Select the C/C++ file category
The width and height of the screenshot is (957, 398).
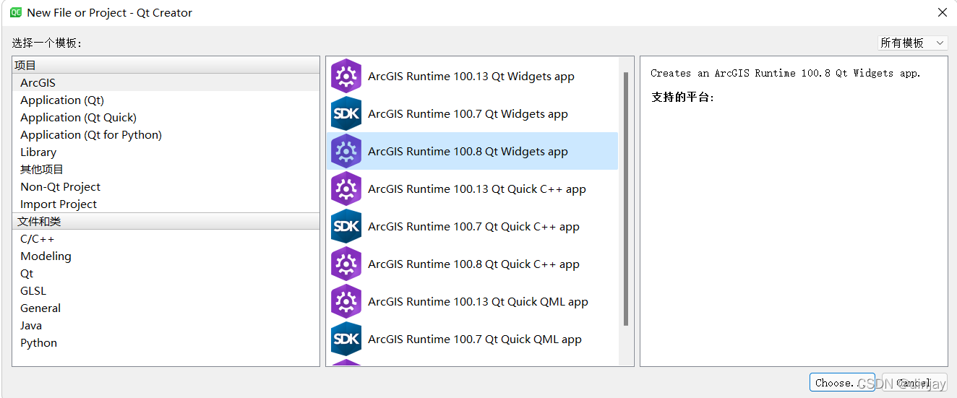click(166, 238)
